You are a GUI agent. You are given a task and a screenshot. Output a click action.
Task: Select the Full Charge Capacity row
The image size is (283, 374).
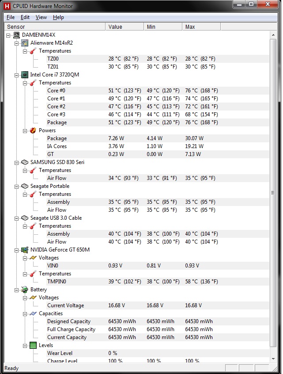158,329
